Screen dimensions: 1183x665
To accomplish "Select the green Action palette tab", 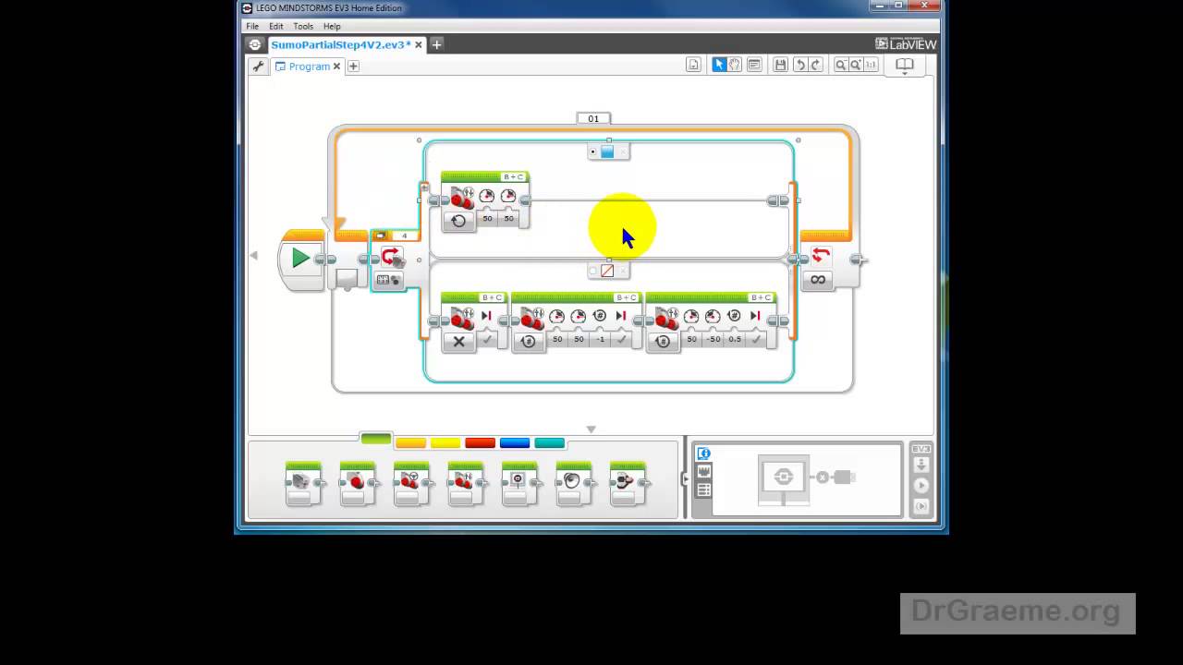I will coord(376,439).
